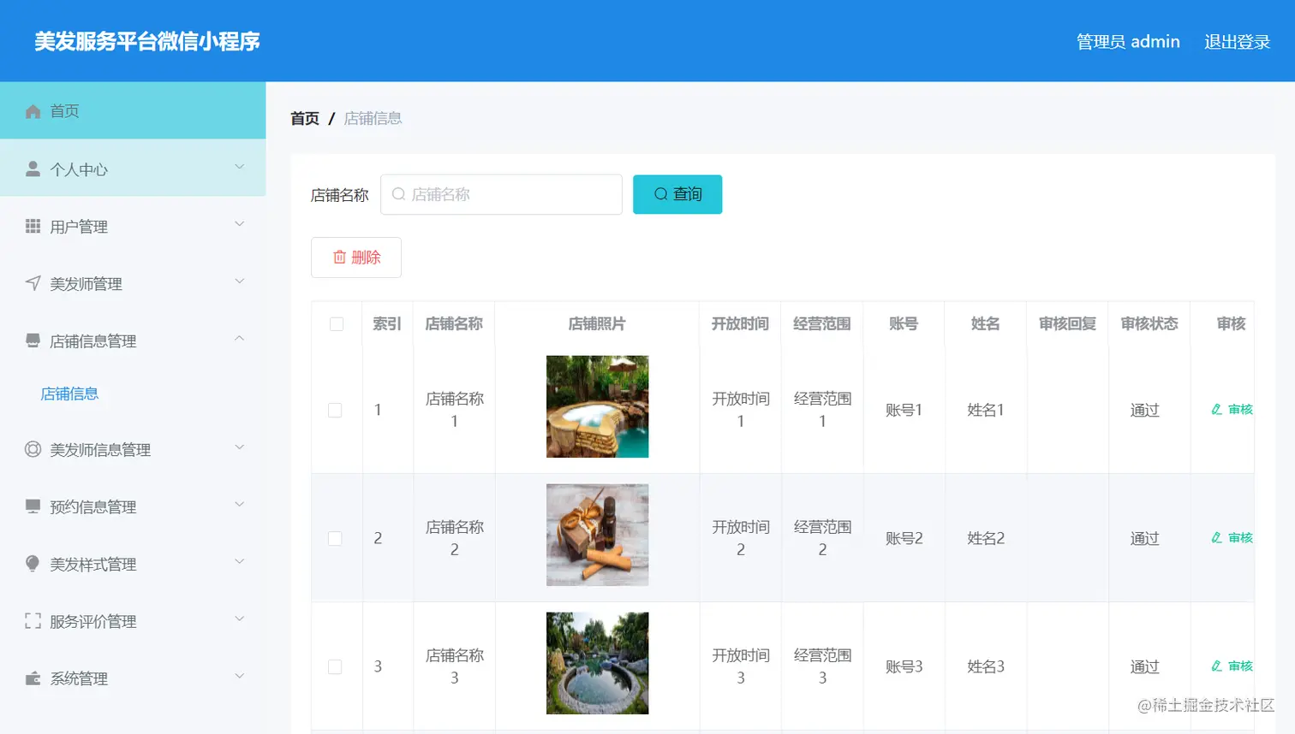The image size is (1295, 734).
Task: Click 退出登录 to log out
Action: click(x=1237, y=42)
